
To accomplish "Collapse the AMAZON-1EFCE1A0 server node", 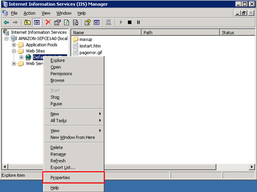I will click(6, 39).
